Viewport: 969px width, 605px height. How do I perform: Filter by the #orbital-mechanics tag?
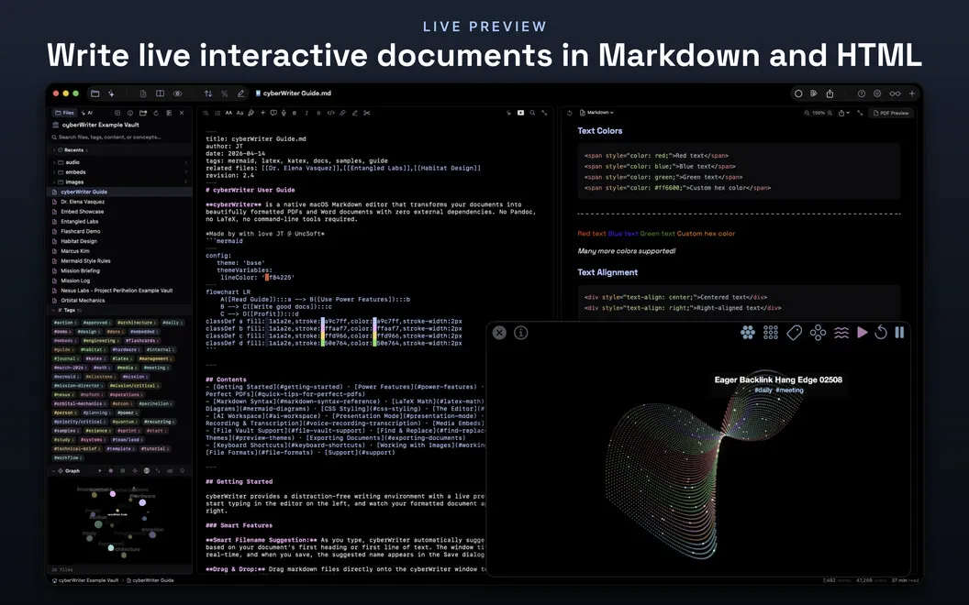79,403
